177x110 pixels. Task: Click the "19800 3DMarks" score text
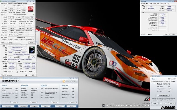click(163, 84)
